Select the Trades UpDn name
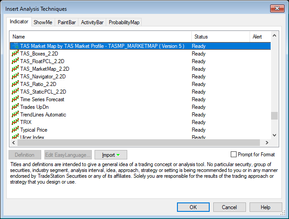 [35, 107]
